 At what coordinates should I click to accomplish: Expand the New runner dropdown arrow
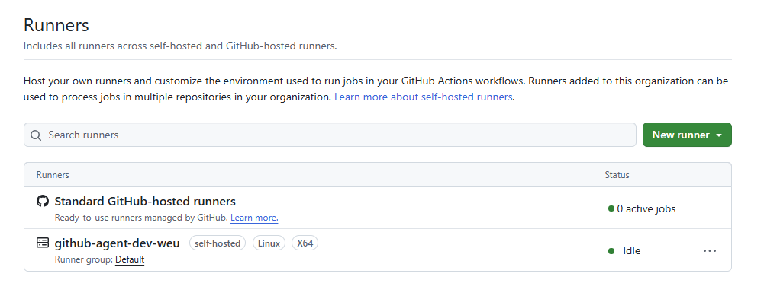point(719,135)
